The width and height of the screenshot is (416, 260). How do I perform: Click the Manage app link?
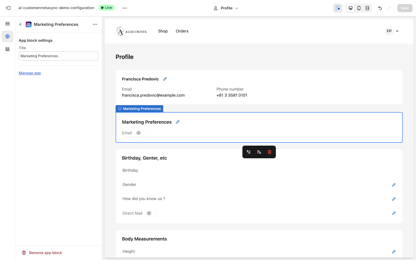pos(30,73)
